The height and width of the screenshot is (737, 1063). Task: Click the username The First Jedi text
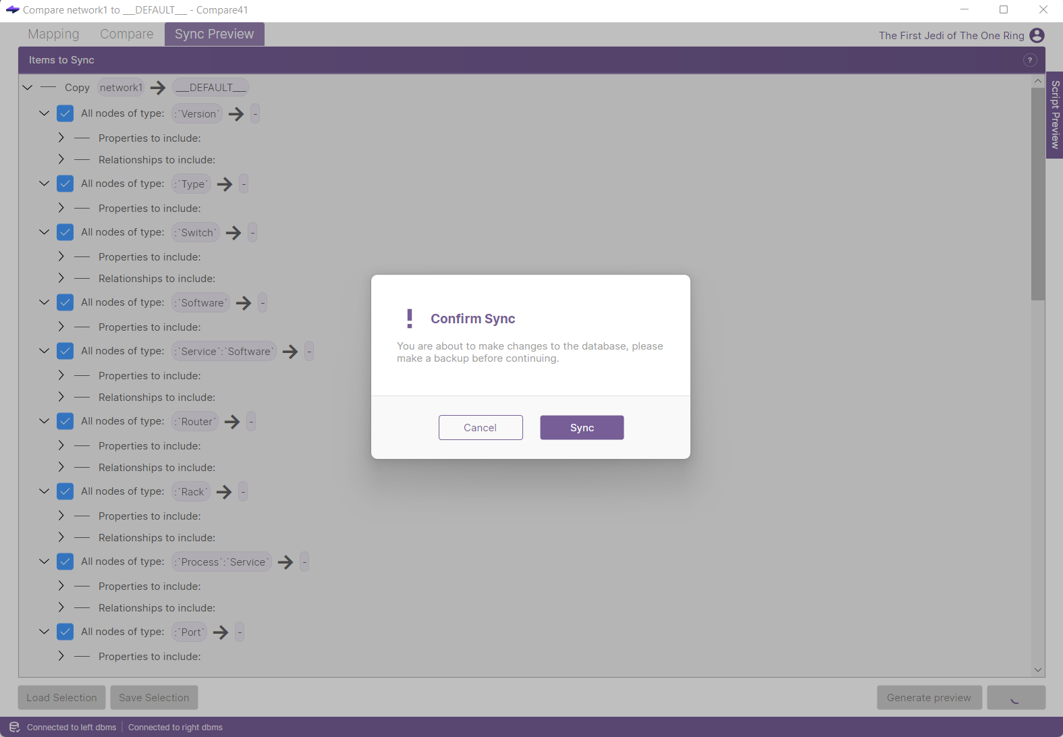(952, 35)
